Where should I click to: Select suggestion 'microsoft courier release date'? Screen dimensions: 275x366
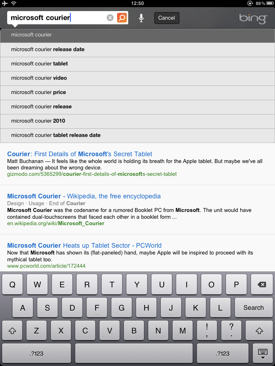point(137,50)
